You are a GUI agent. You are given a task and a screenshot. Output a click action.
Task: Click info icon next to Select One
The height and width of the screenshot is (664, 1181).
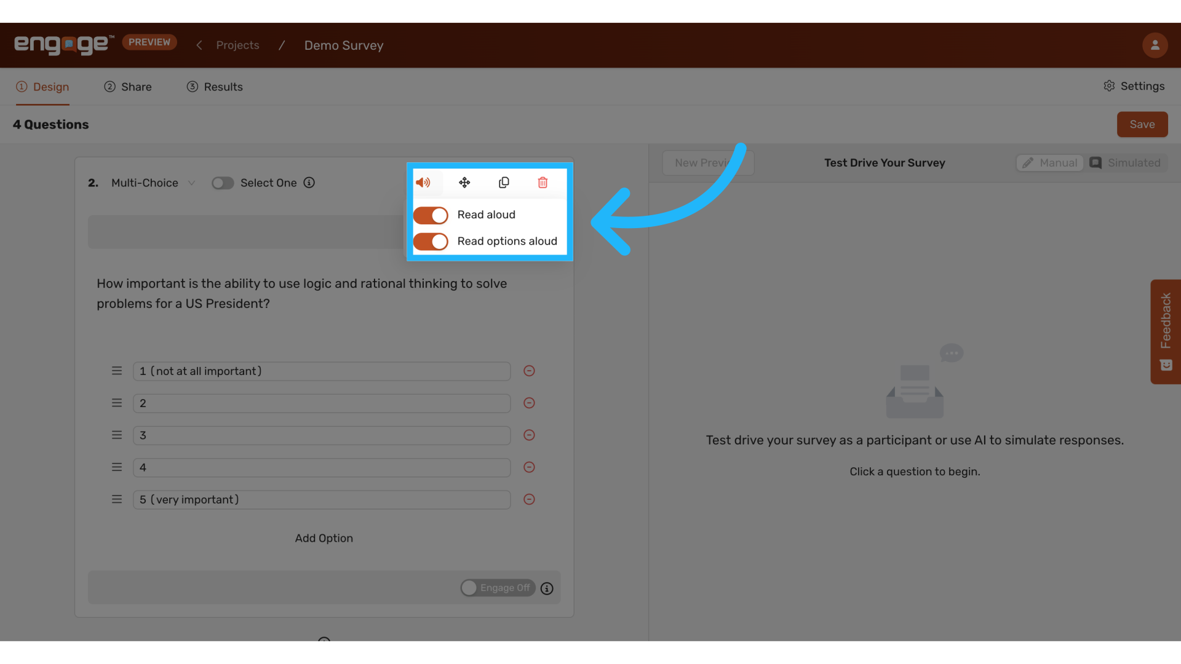[309, 183]
